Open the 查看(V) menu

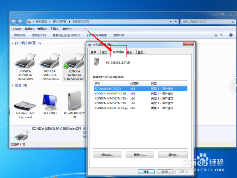coord(42,29)
